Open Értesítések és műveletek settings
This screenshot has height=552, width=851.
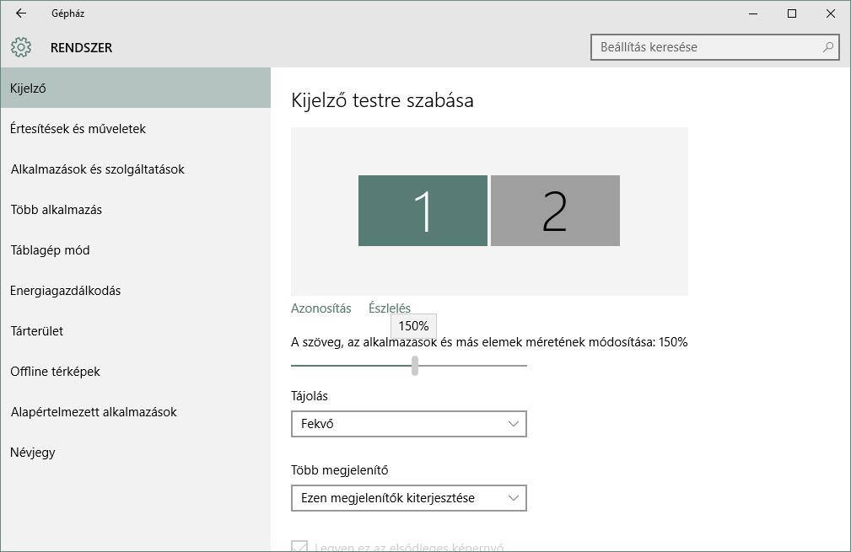tap(78, 129)
